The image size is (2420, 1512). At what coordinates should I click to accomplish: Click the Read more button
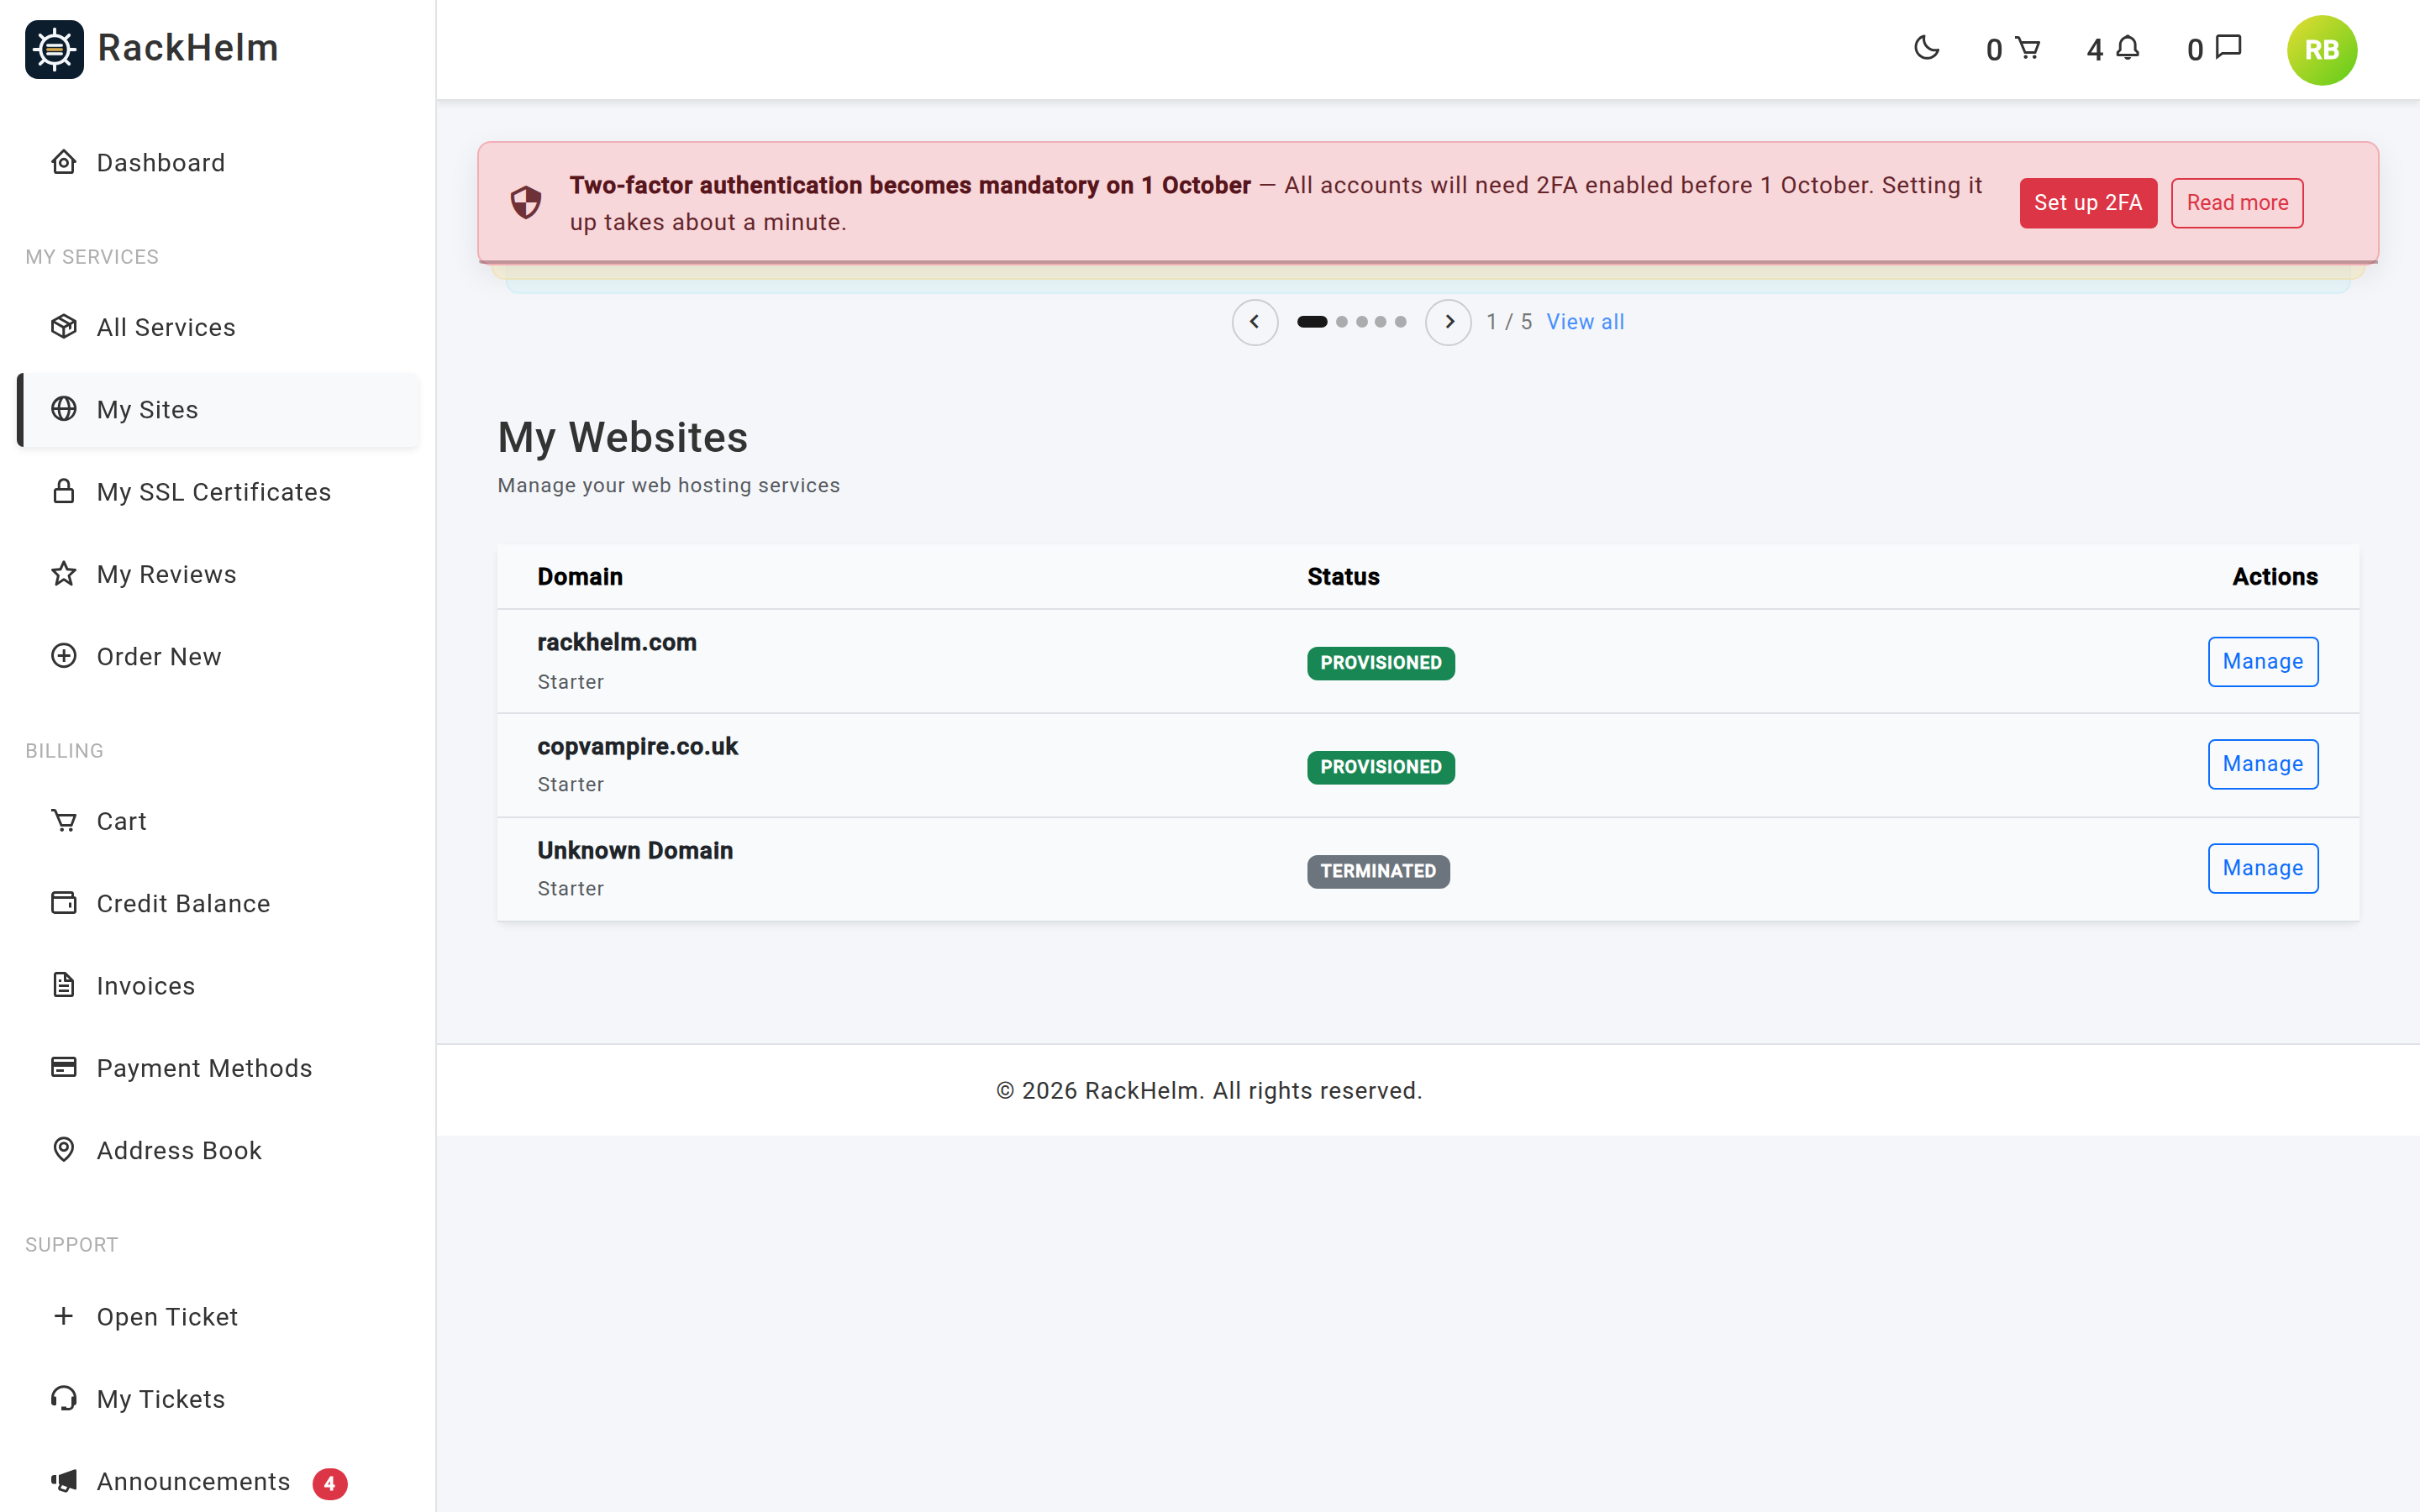[x=2237, y=203]
